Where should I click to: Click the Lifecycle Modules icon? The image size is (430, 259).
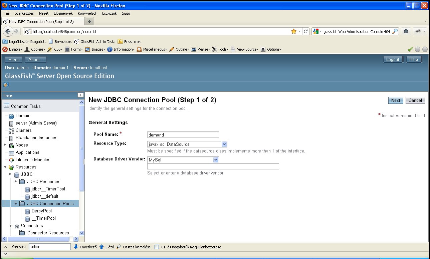tap(11, 160)
